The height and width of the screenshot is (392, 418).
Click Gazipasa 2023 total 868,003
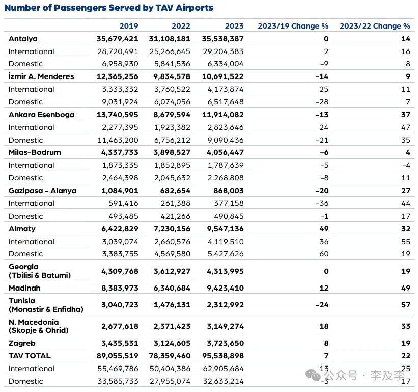229,191
